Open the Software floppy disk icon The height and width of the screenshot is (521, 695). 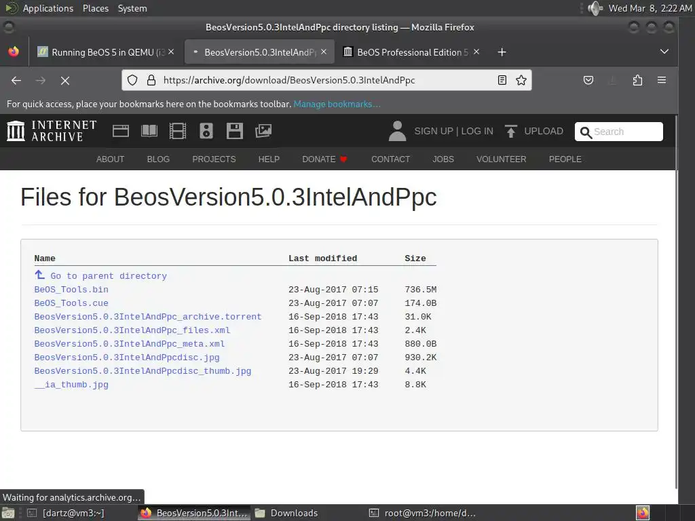tap(234, 131)
